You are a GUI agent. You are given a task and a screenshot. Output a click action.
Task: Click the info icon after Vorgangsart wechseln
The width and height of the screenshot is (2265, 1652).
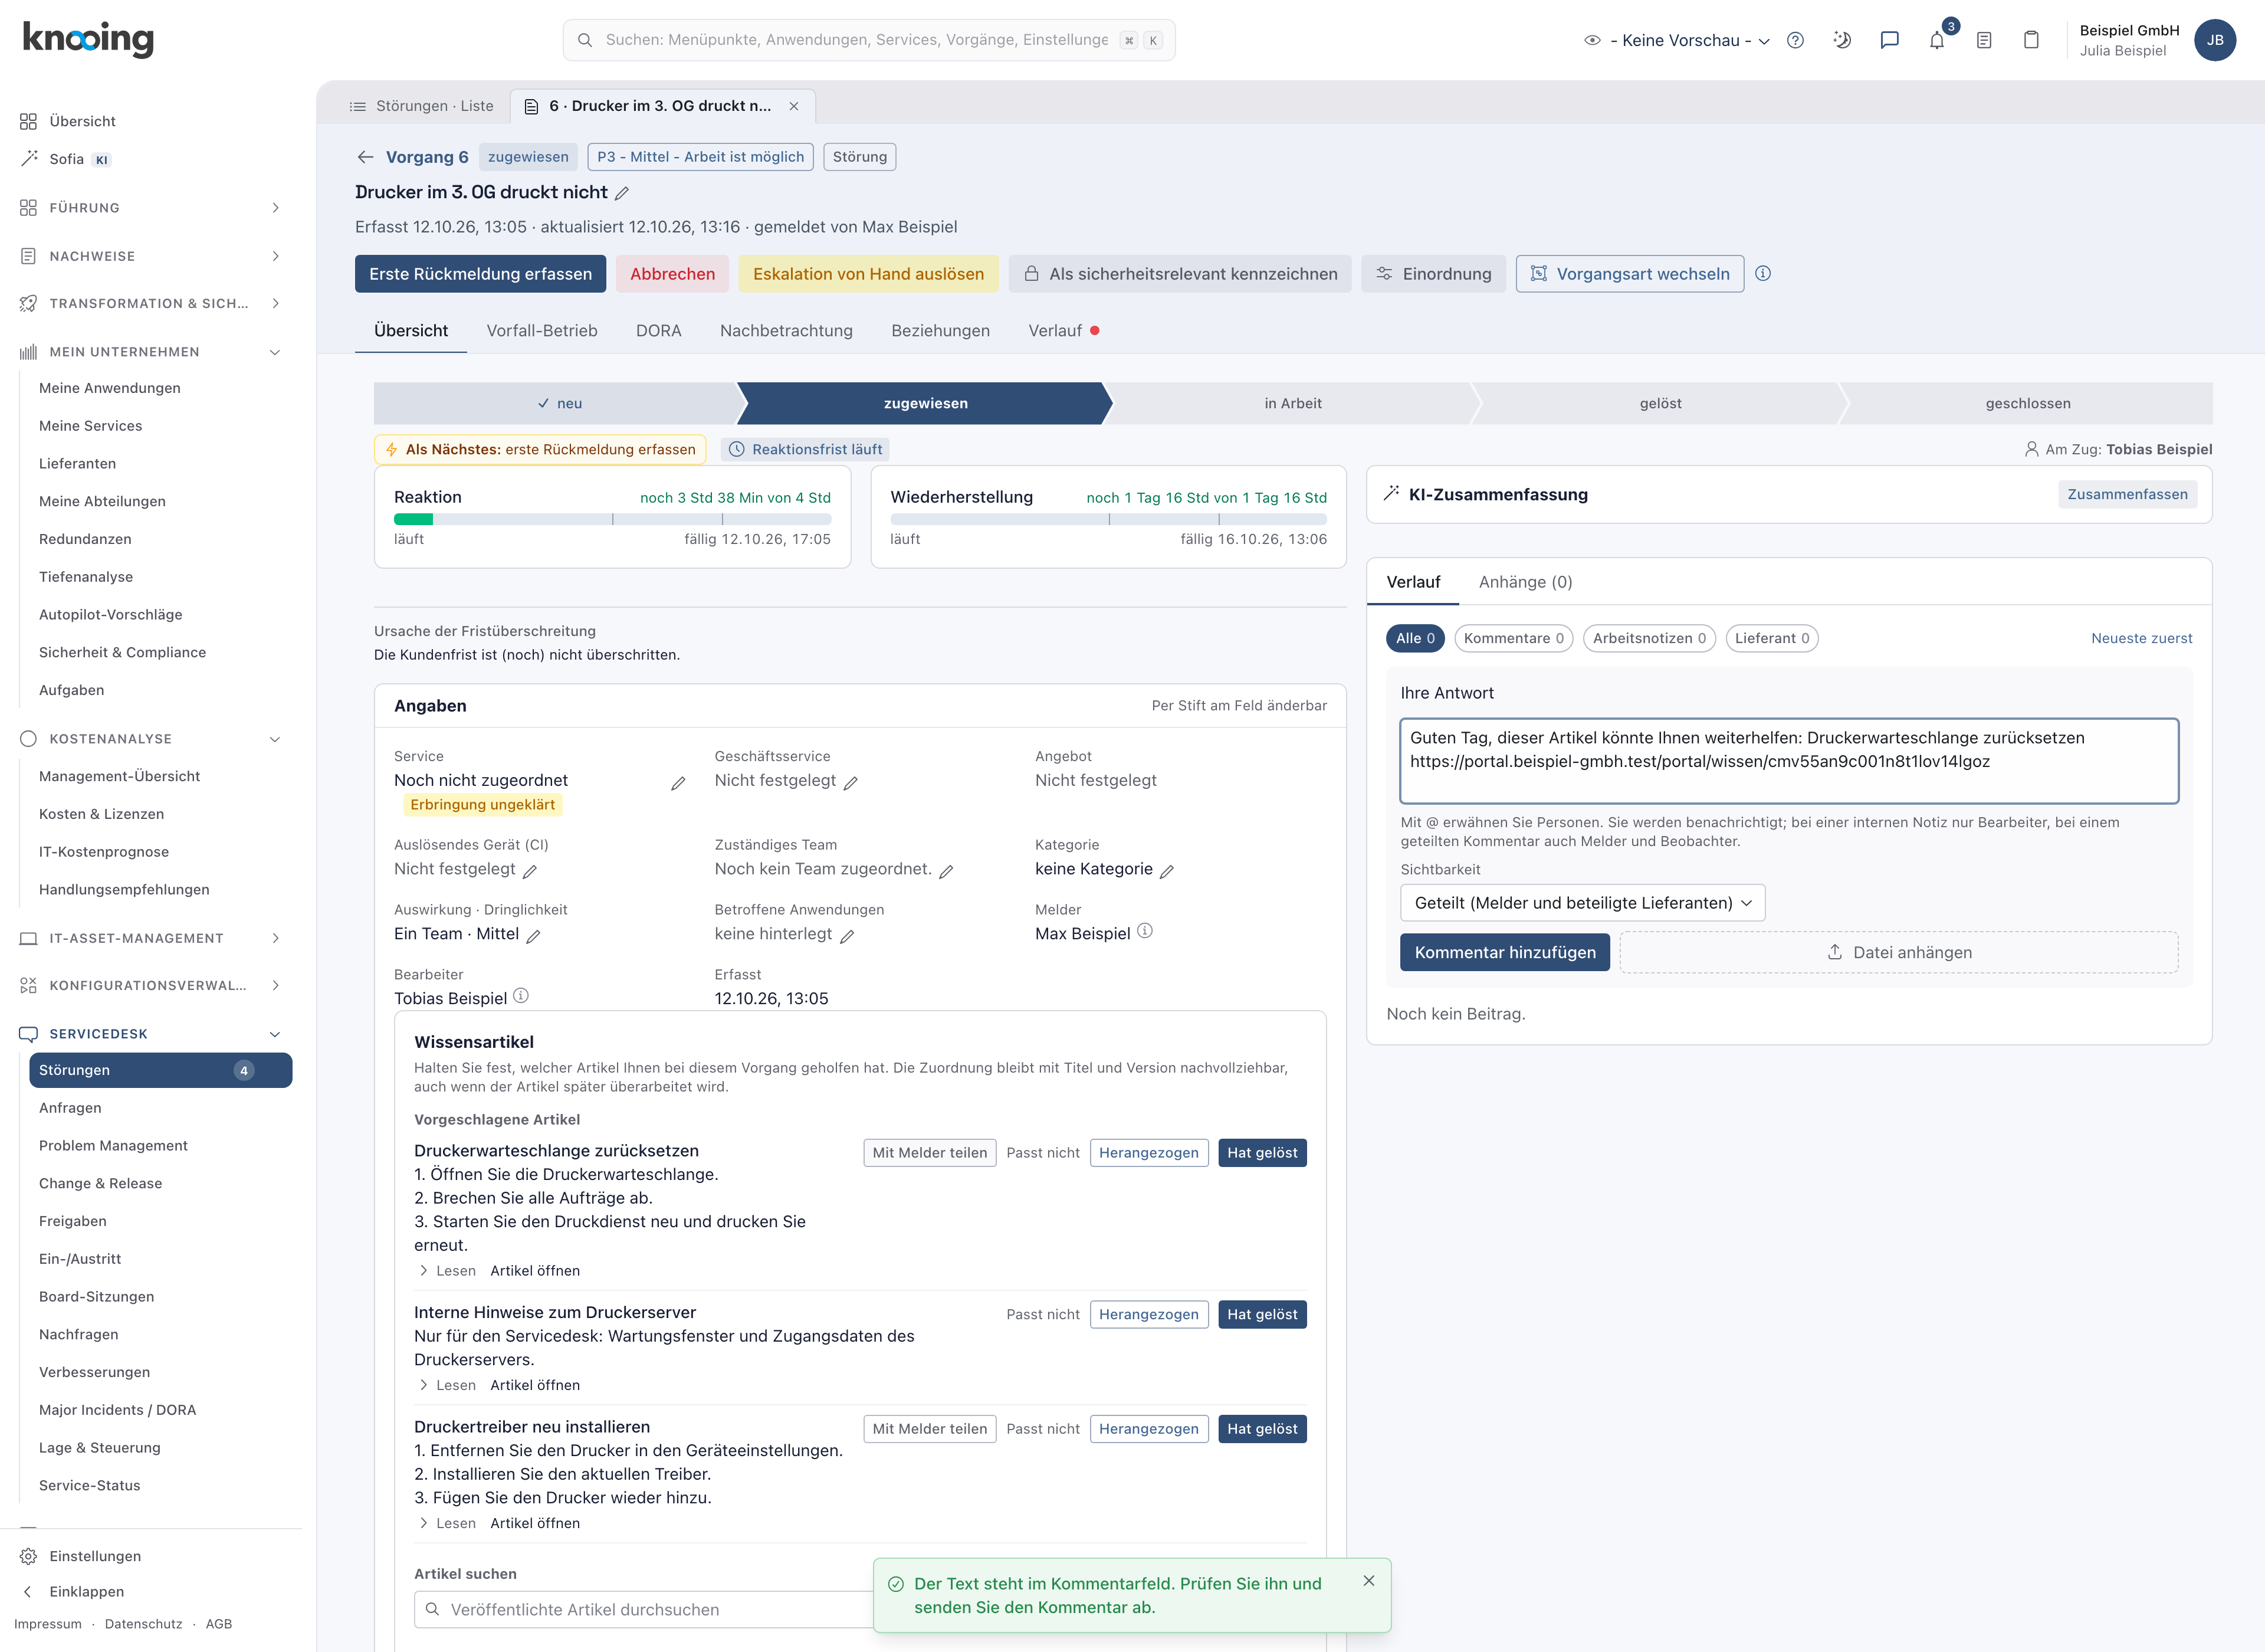tap(1763, 273)
